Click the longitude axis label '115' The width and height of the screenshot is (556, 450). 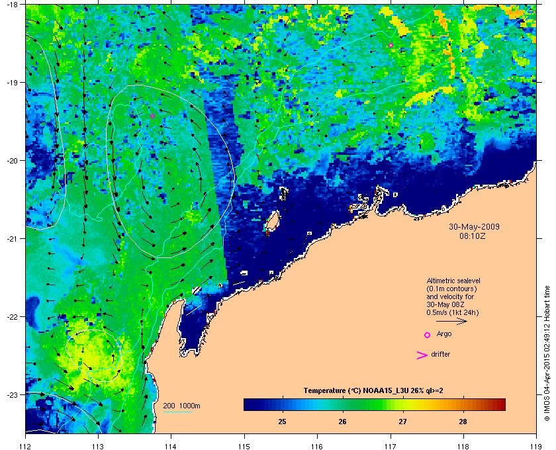(244, 447)
